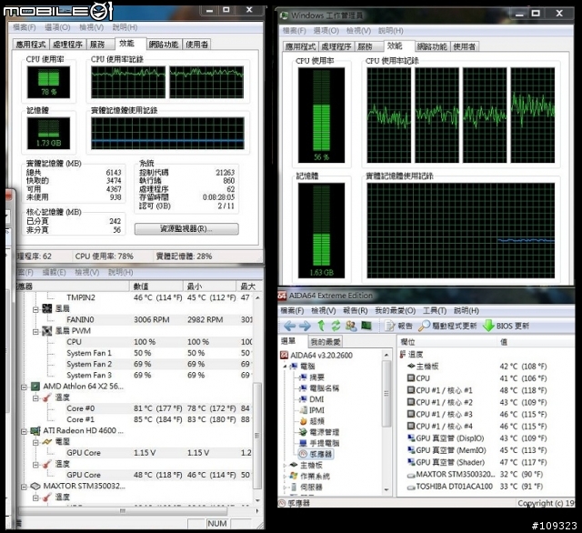Open 工具(T) menu in AIDA64
Viewport: 582px width, 533px height.
434,310
